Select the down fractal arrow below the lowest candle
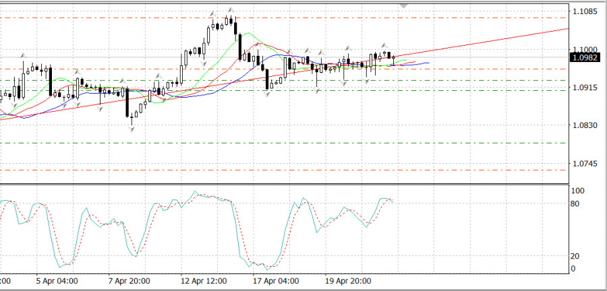This screenshot has height=291, width=607. pos(132,127)
